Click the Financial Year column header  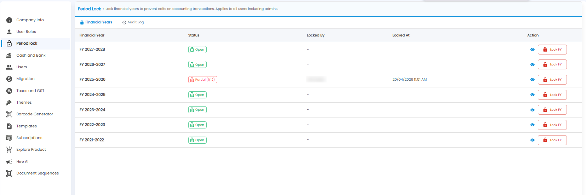coord(92,35)
